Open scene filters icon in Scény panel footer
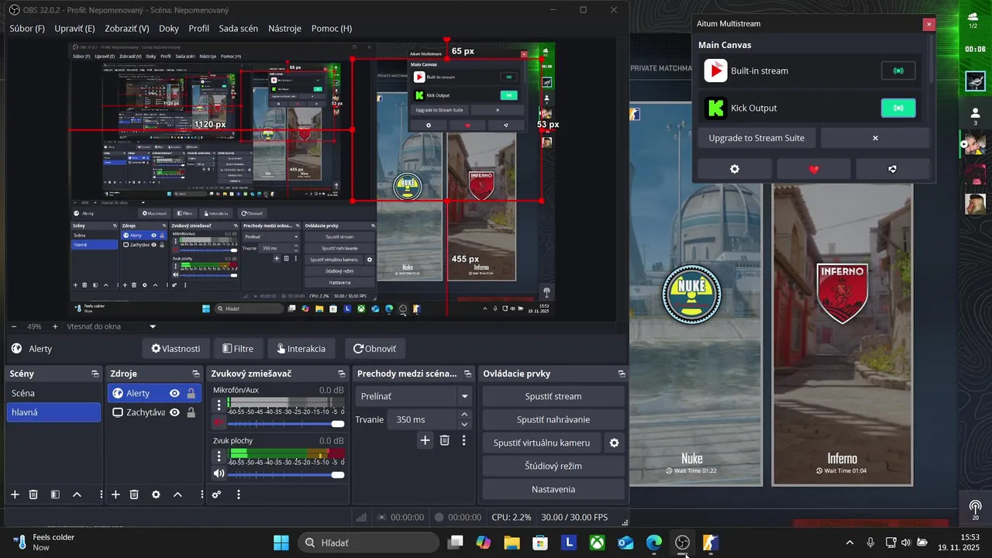Viewport: 992px width, 558px height. click(x=55, y=494)
